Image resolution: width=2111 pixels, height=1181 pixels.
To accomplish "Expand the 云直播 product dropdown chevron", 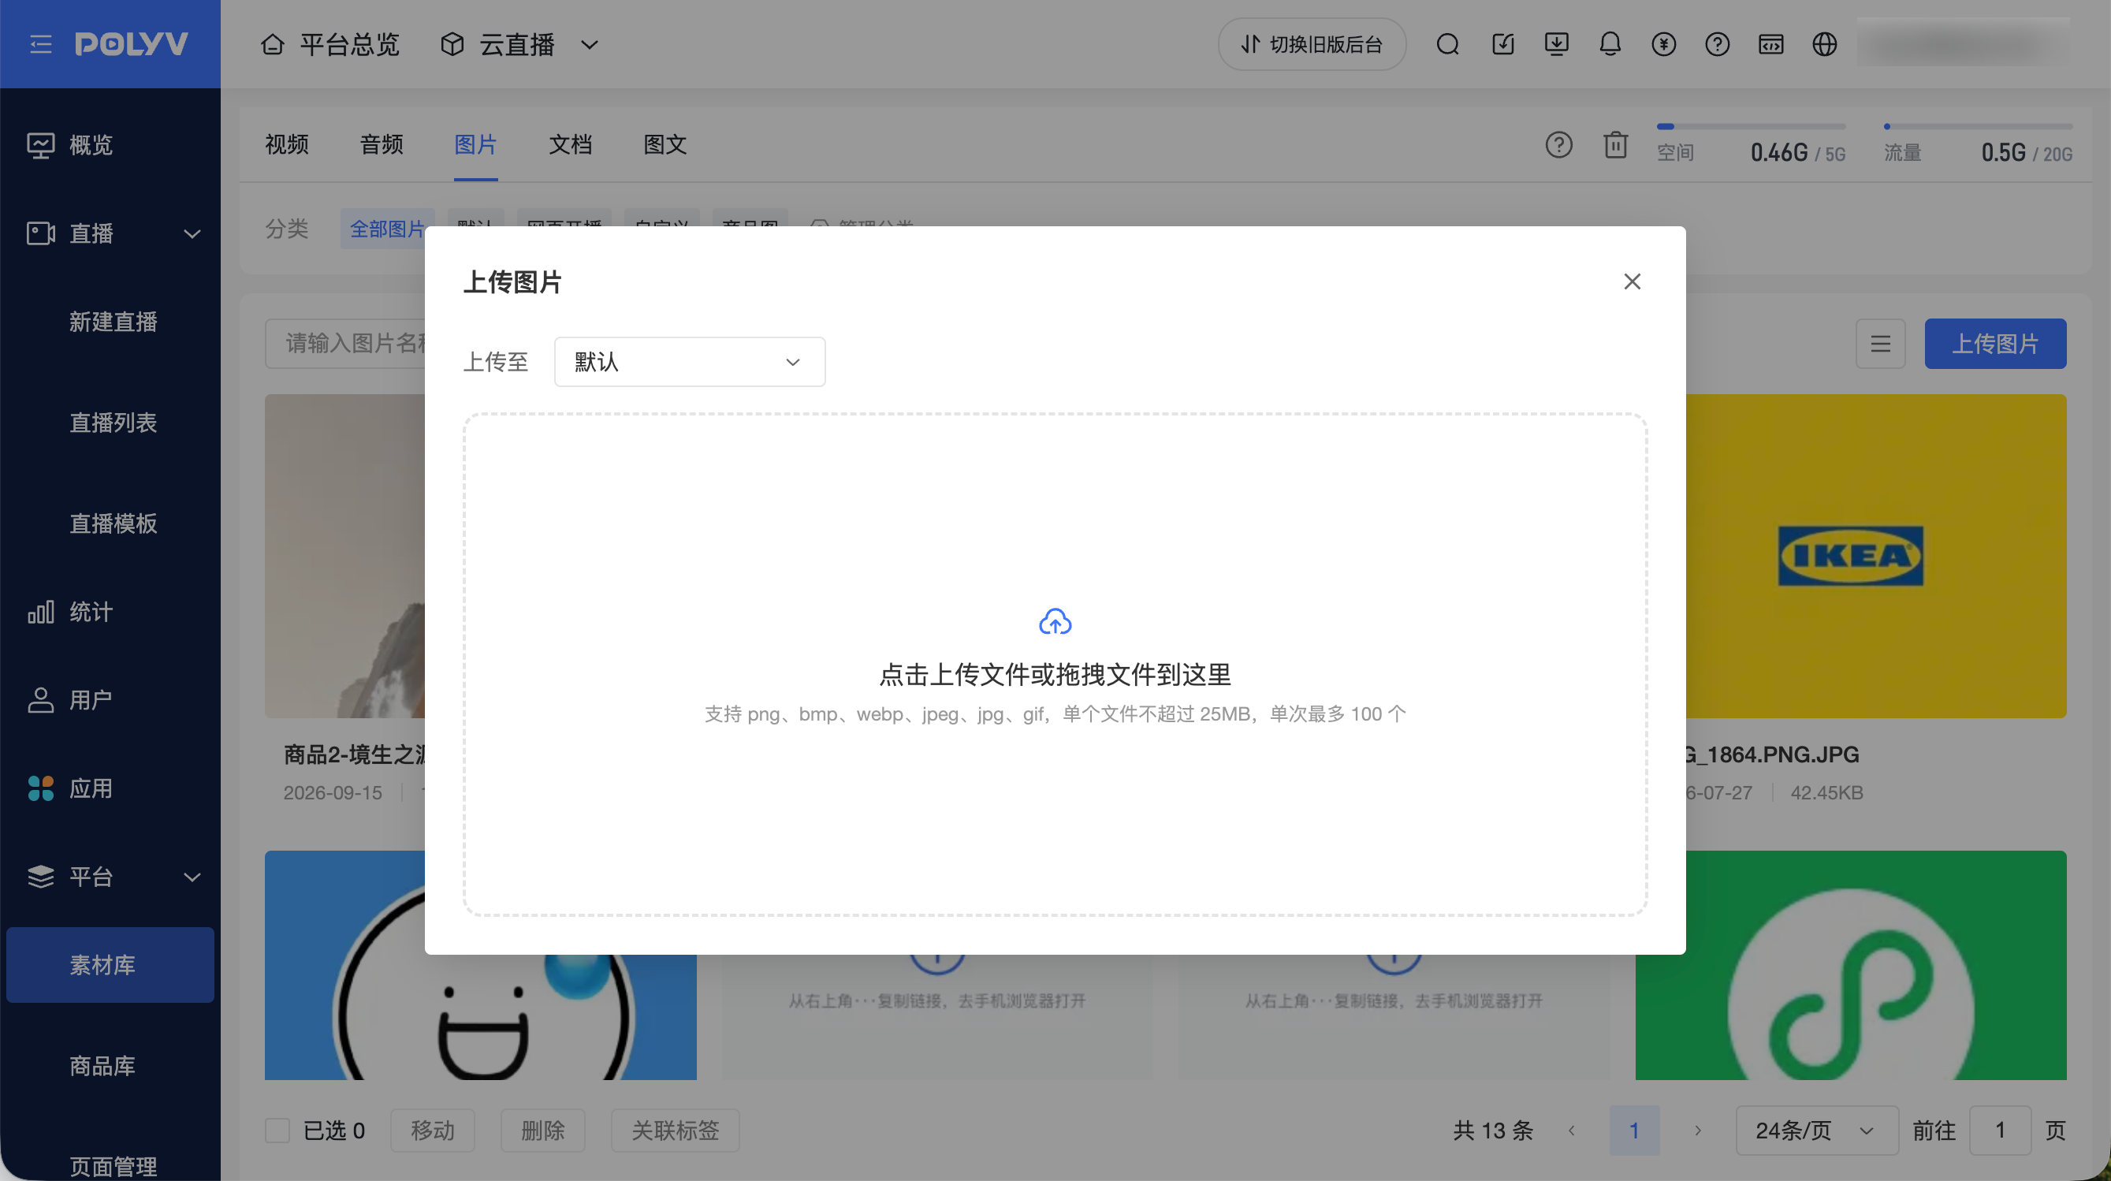I will [589, 44].
